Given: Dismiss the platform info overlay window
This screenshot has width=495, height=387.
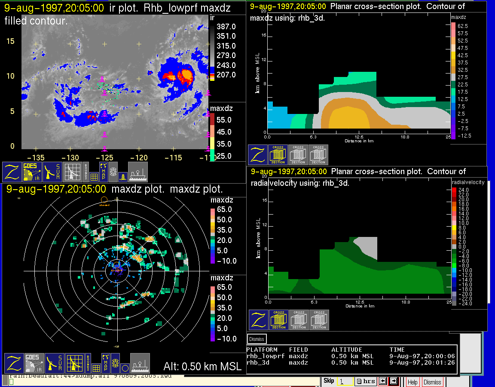Looking at the screenshot, I should 257,339.
